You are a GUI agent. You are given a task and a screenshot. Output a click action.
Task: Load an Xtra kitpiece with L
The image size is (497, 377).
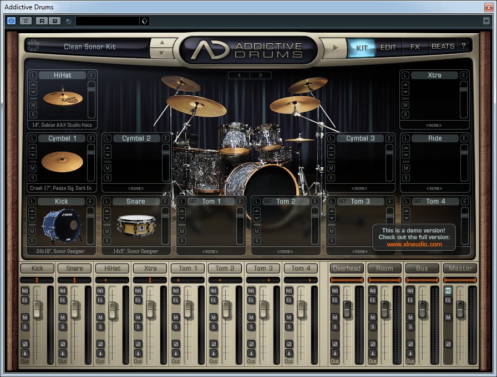405,75
